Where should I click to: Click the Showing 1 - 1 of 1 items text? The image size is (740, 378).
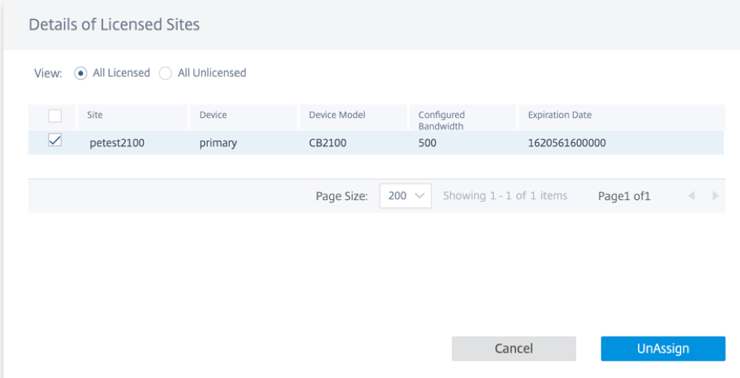[505, 195]
